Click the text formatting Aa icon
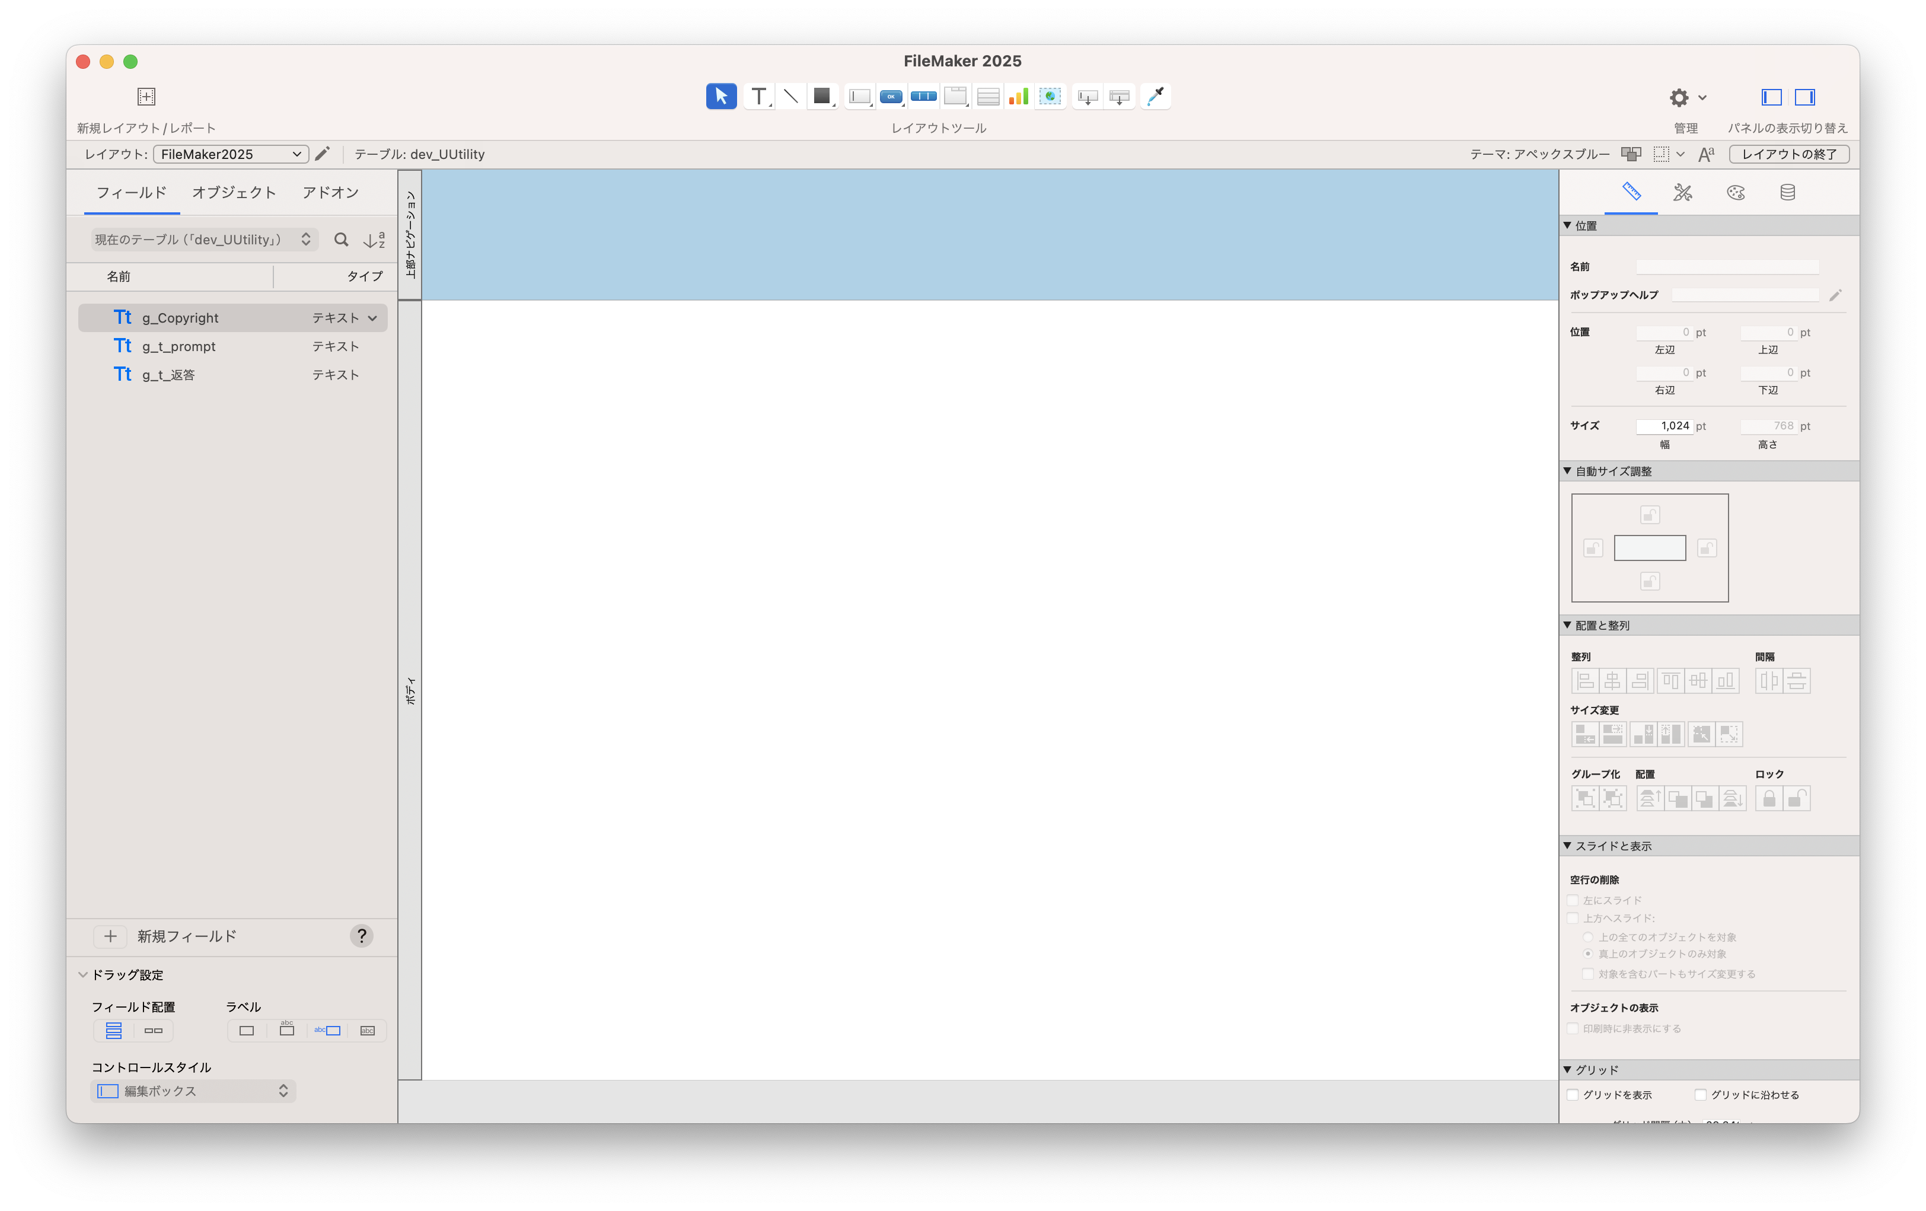Image resolution: width=1926 pixels, height=1211 pixels. click(x=1706, y=154)
